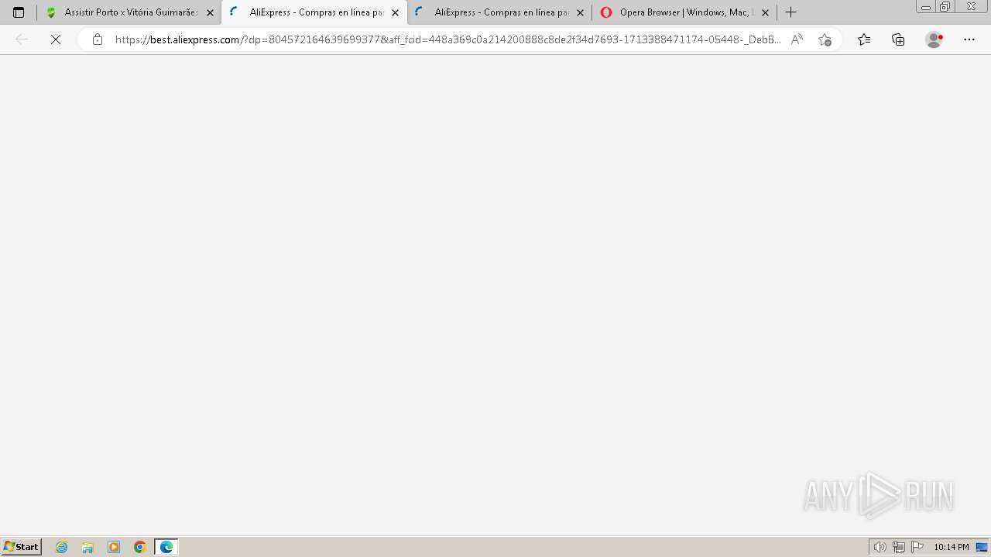View site information lock icon
The height and width of the screenshot is (557, 991).
click(98, 39)
